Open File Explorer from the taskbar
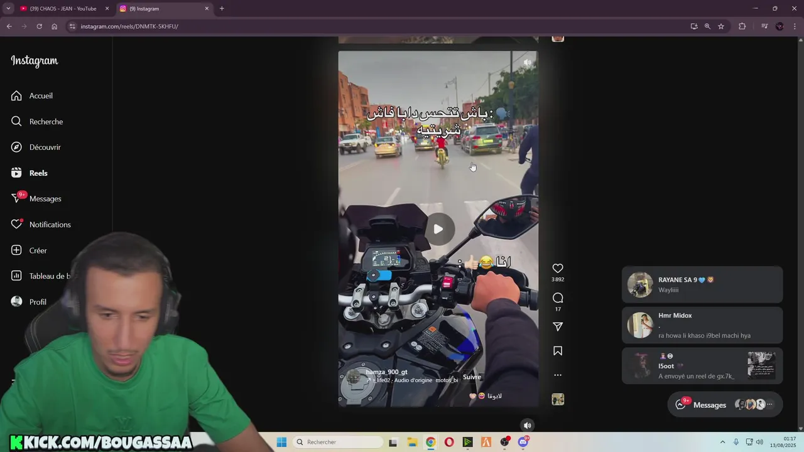Screen dimensions: 804x452 click(x=412, y=442)
